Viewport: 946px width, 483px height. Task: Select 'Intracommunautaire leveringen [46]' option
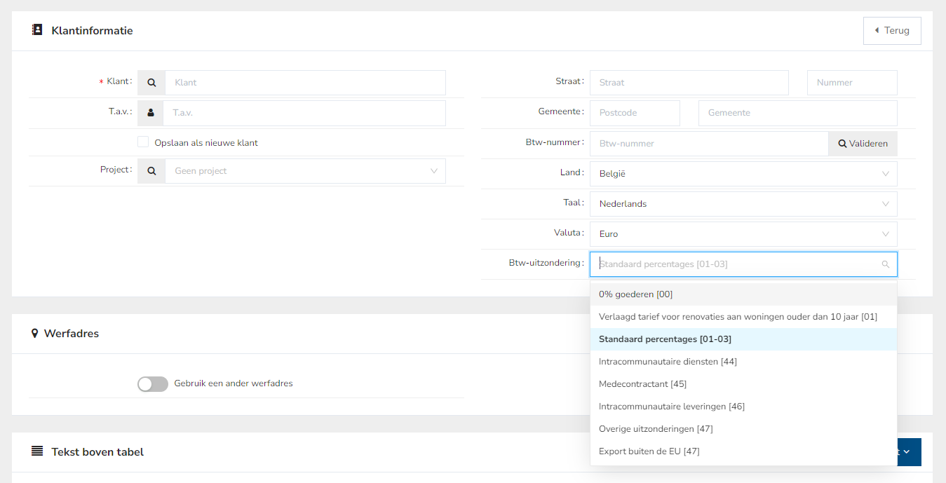click(x=671, y=407)
